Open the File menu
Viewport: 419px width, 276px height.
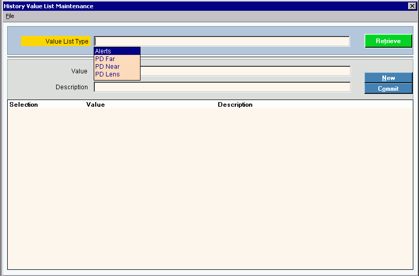(x=10, y=16)
